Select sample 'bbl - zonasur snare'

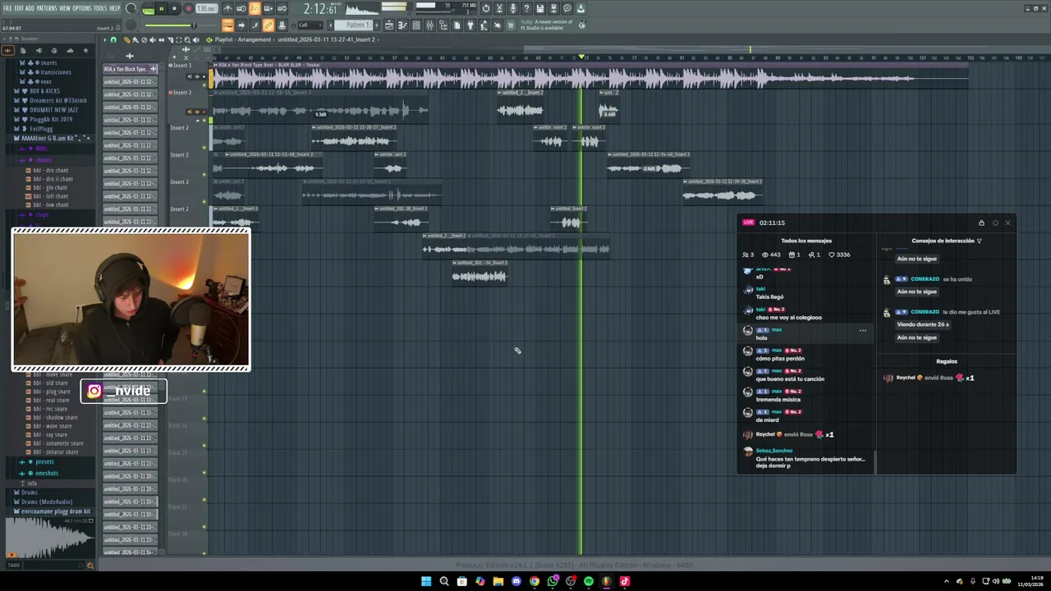point(57,452)
